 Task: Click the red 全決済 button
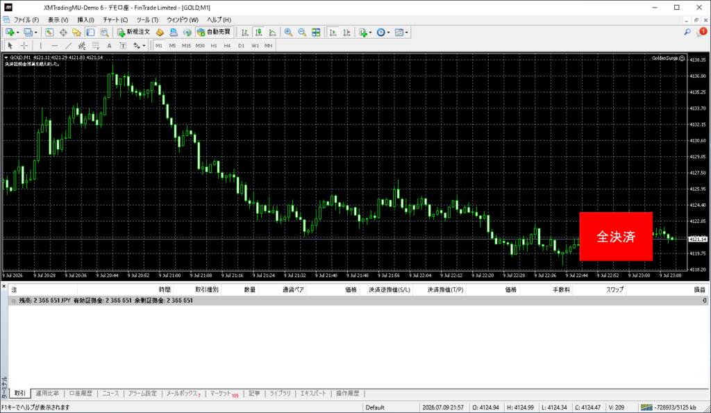(616, 236)
